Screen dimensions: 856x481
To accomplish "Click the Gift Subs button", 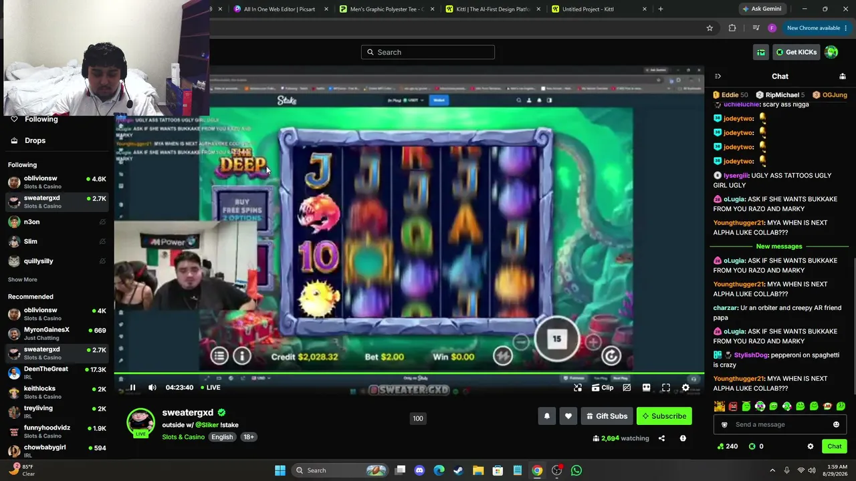I will point(607,416).
